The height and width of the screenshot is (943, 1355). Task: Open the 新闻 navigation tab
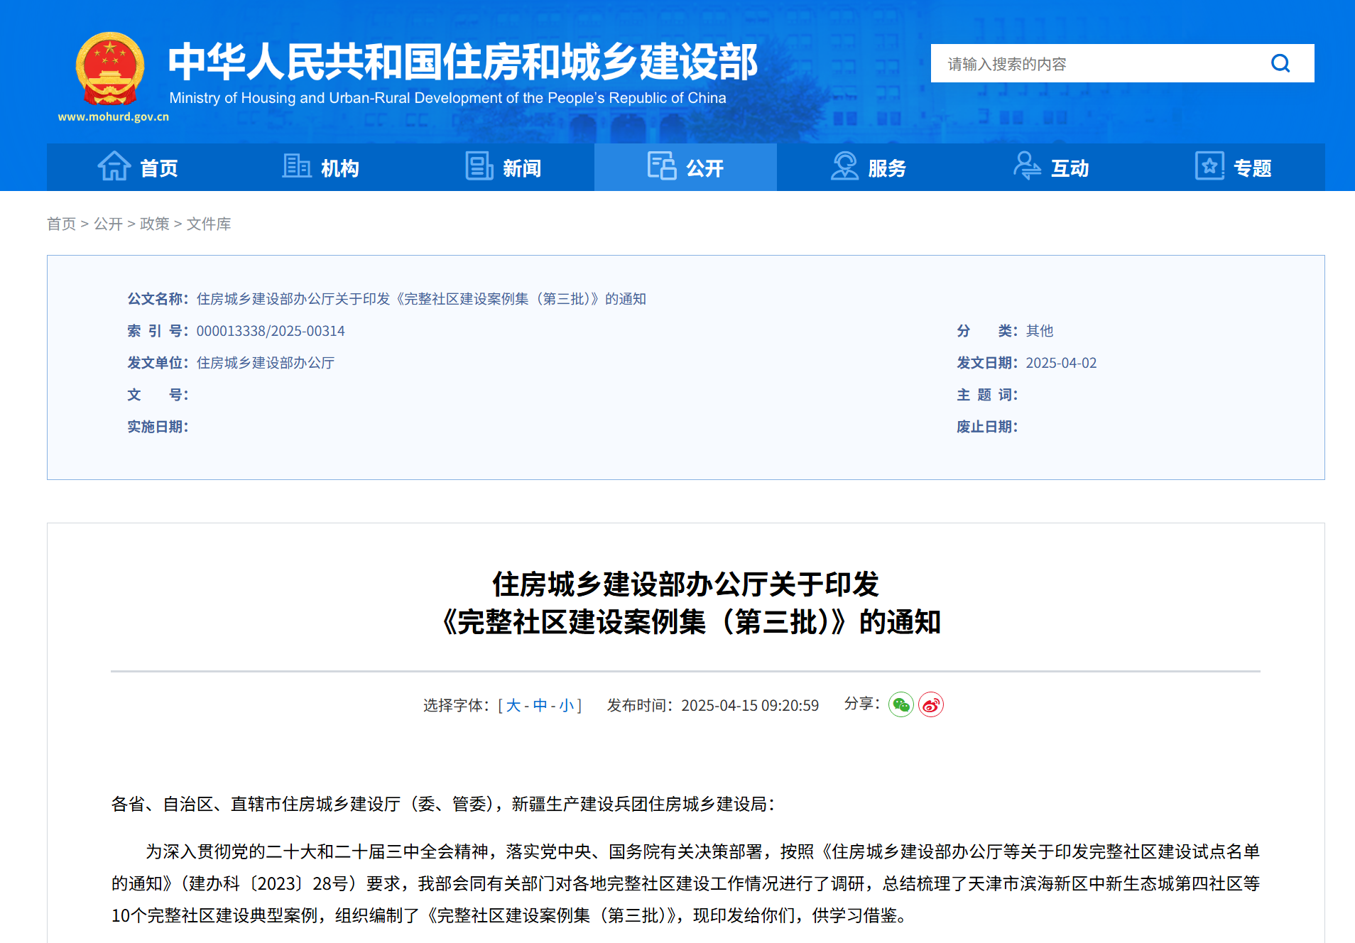tap(503, 168)
